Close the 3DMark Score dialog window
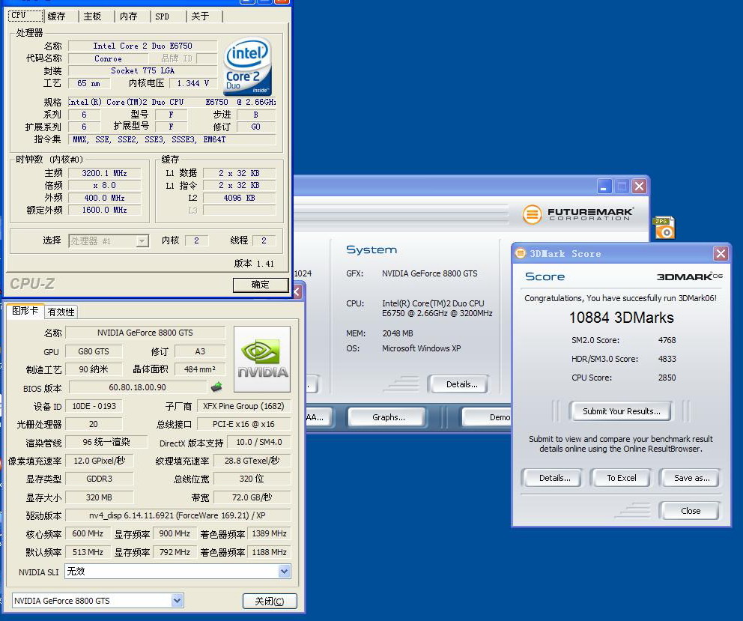The image size is (743, 621). pos(721,254)
